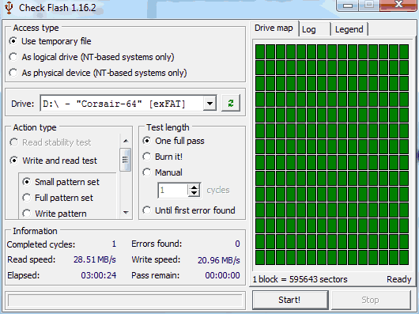
Task: Click the cycles spinner down arrow
Action: coord(194,193)
